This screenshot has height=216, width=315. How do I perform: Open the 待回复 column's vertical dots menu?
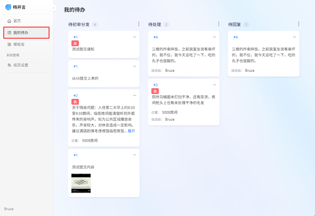(x=298, y=24)
